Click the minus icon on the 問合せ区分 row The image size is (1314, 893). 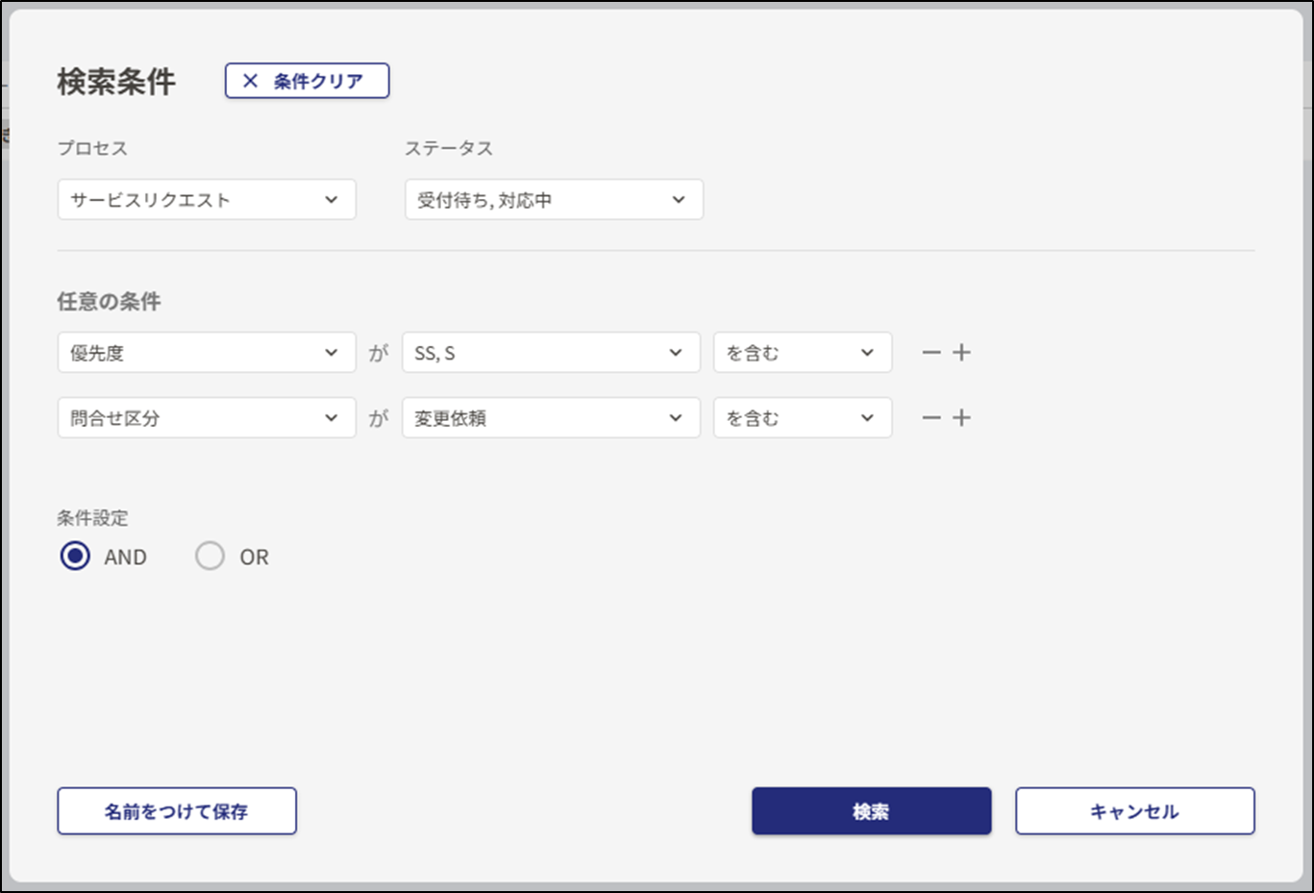[x=930, y=417]
